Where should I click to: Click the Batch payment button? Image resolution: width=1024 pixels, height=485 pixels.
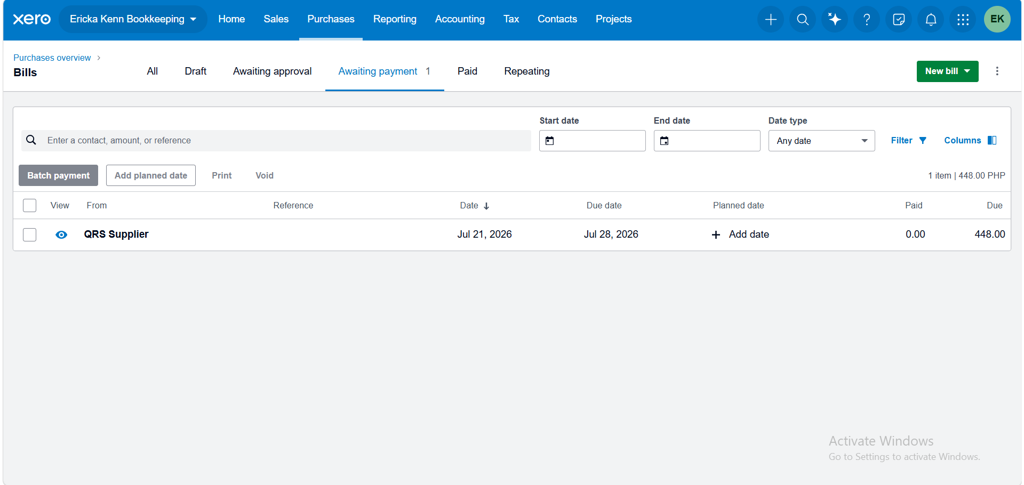[x=59, y=175]
